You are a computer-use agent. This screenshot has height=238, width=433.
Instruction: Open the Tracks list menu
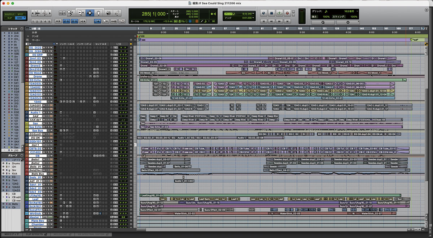(x=22, y=28)
